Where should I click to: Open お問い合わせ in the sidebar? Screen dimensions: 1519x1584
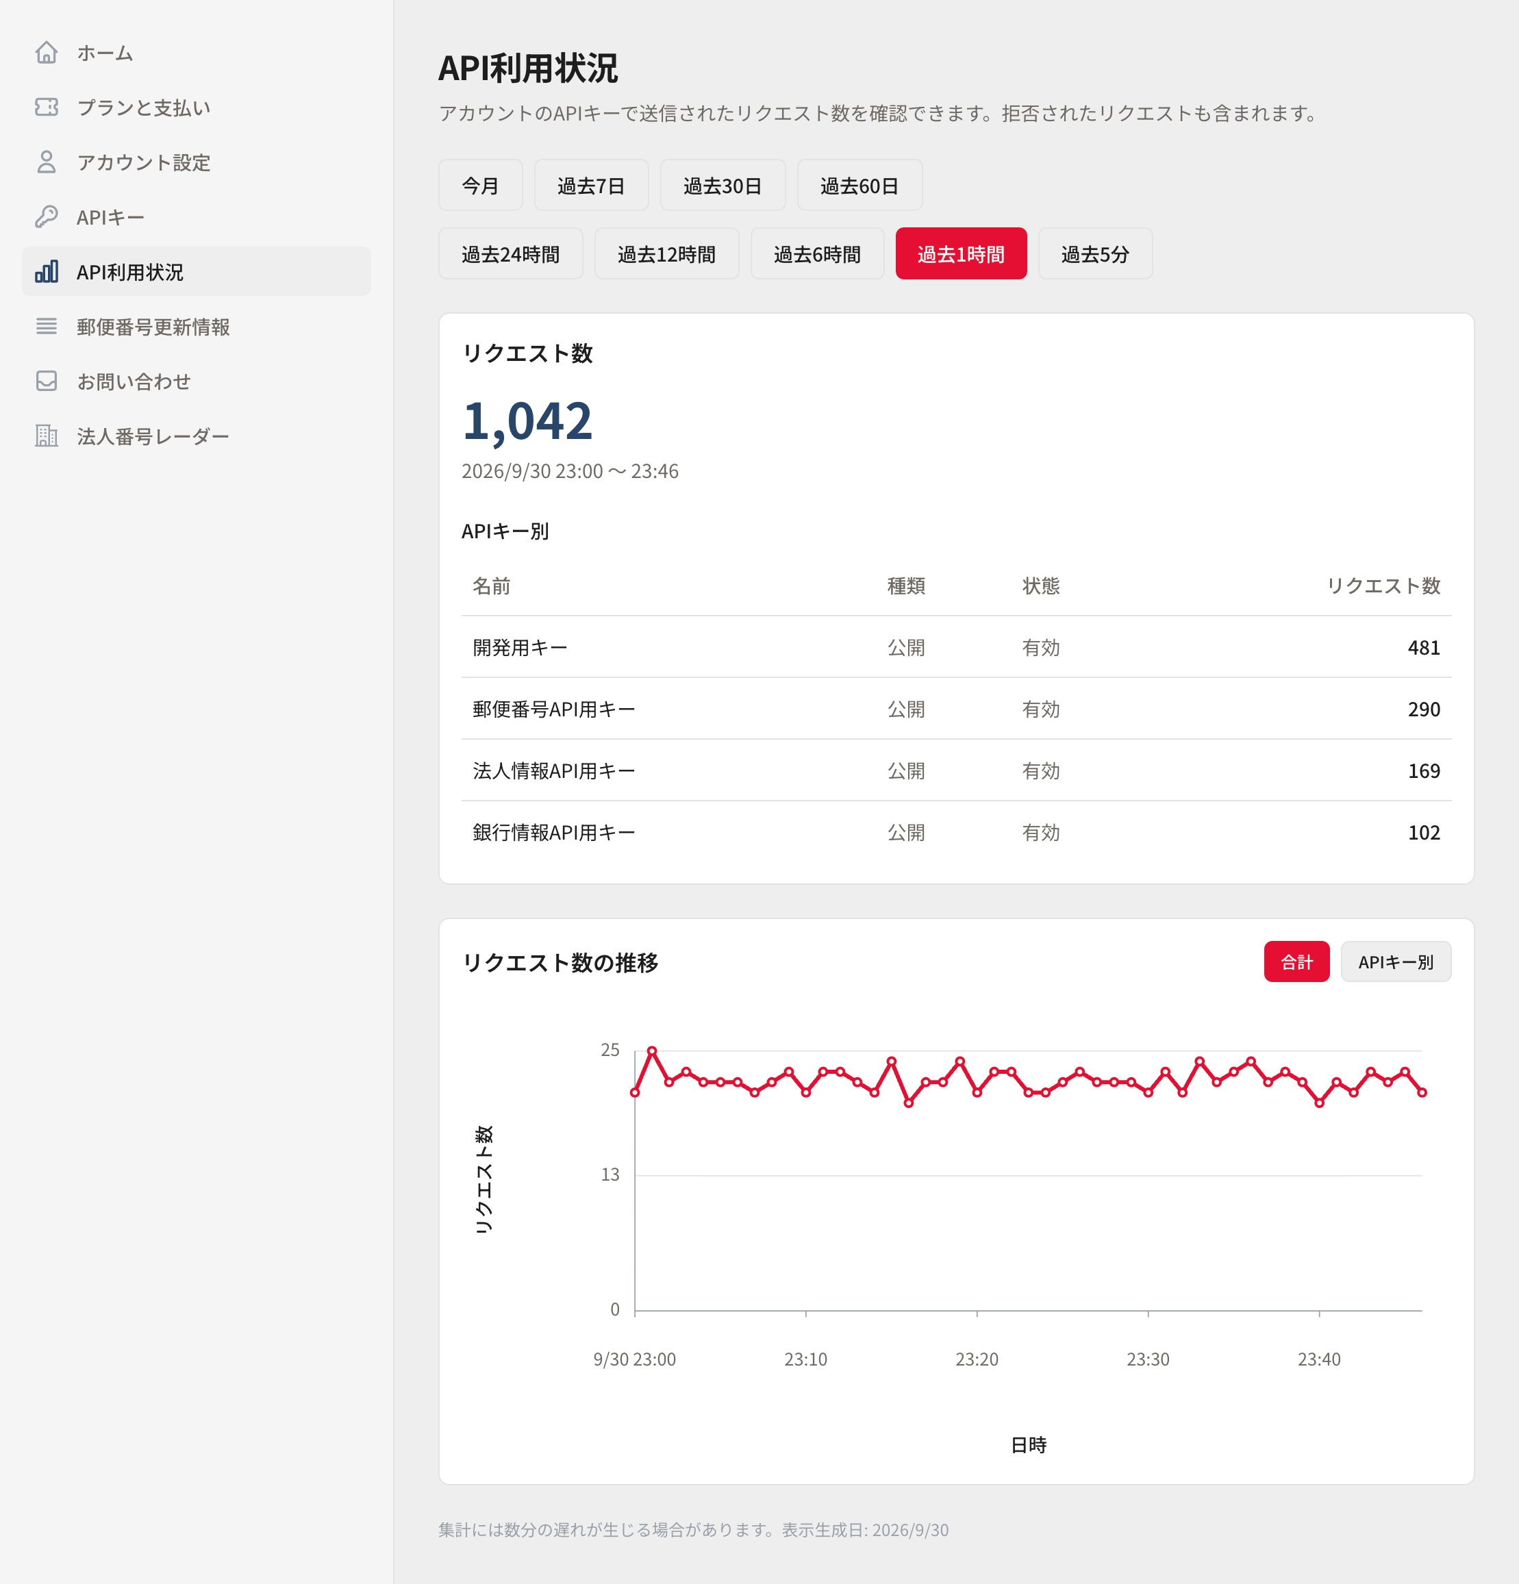[x=197, y=381]
